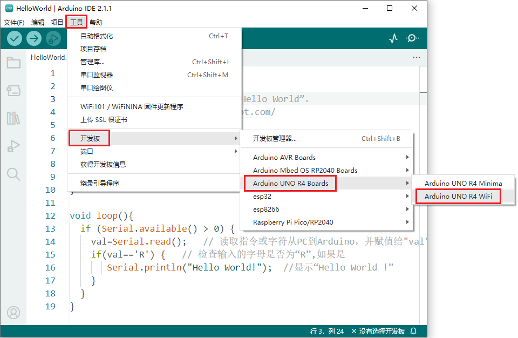Select 项目存档 menu entry
This screenshot has height=338, width=518.
(154, 49)
